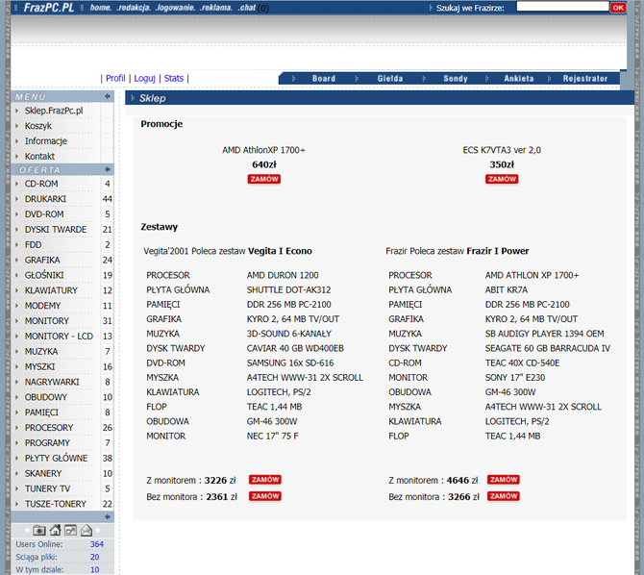Open the PROGRAMY category
This screenshot has height=575, width=644.
[x=47, y=442]
